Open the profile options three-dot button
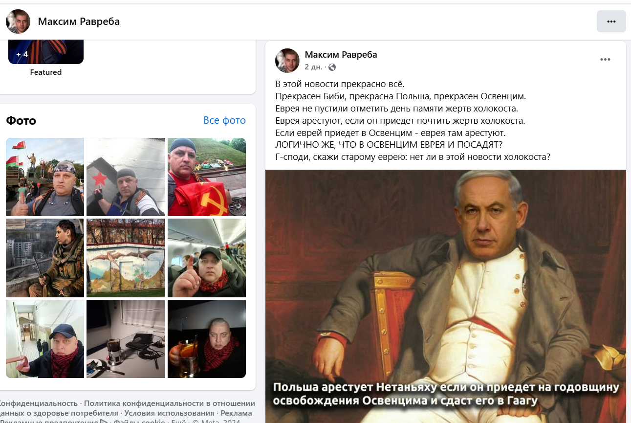The height and width of the screenshot is (423, 631). pyautogui.click(x=611, y=22)
